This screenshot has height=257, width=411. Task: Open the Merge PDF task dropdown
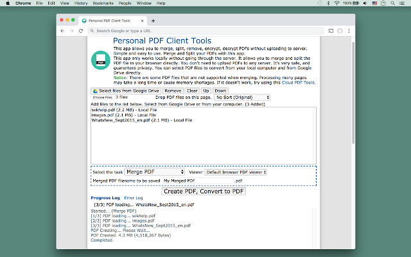pyautogui.click(x=154, y=172)
